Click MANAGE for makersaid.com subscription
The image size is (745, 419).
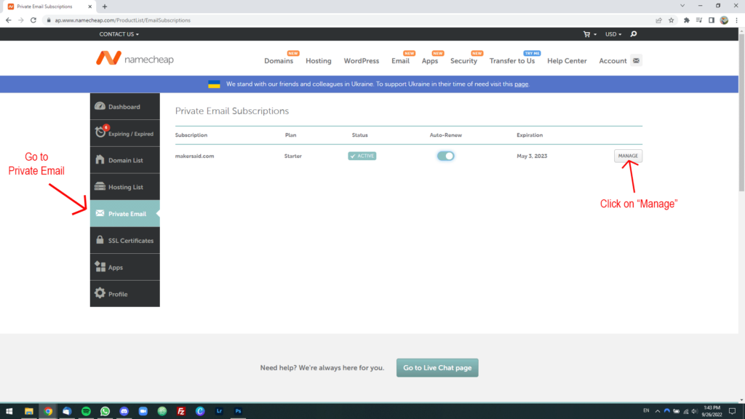(x=628, y=156)
